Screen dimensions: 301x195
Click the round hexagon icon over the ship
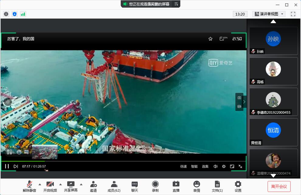point(8,102)
